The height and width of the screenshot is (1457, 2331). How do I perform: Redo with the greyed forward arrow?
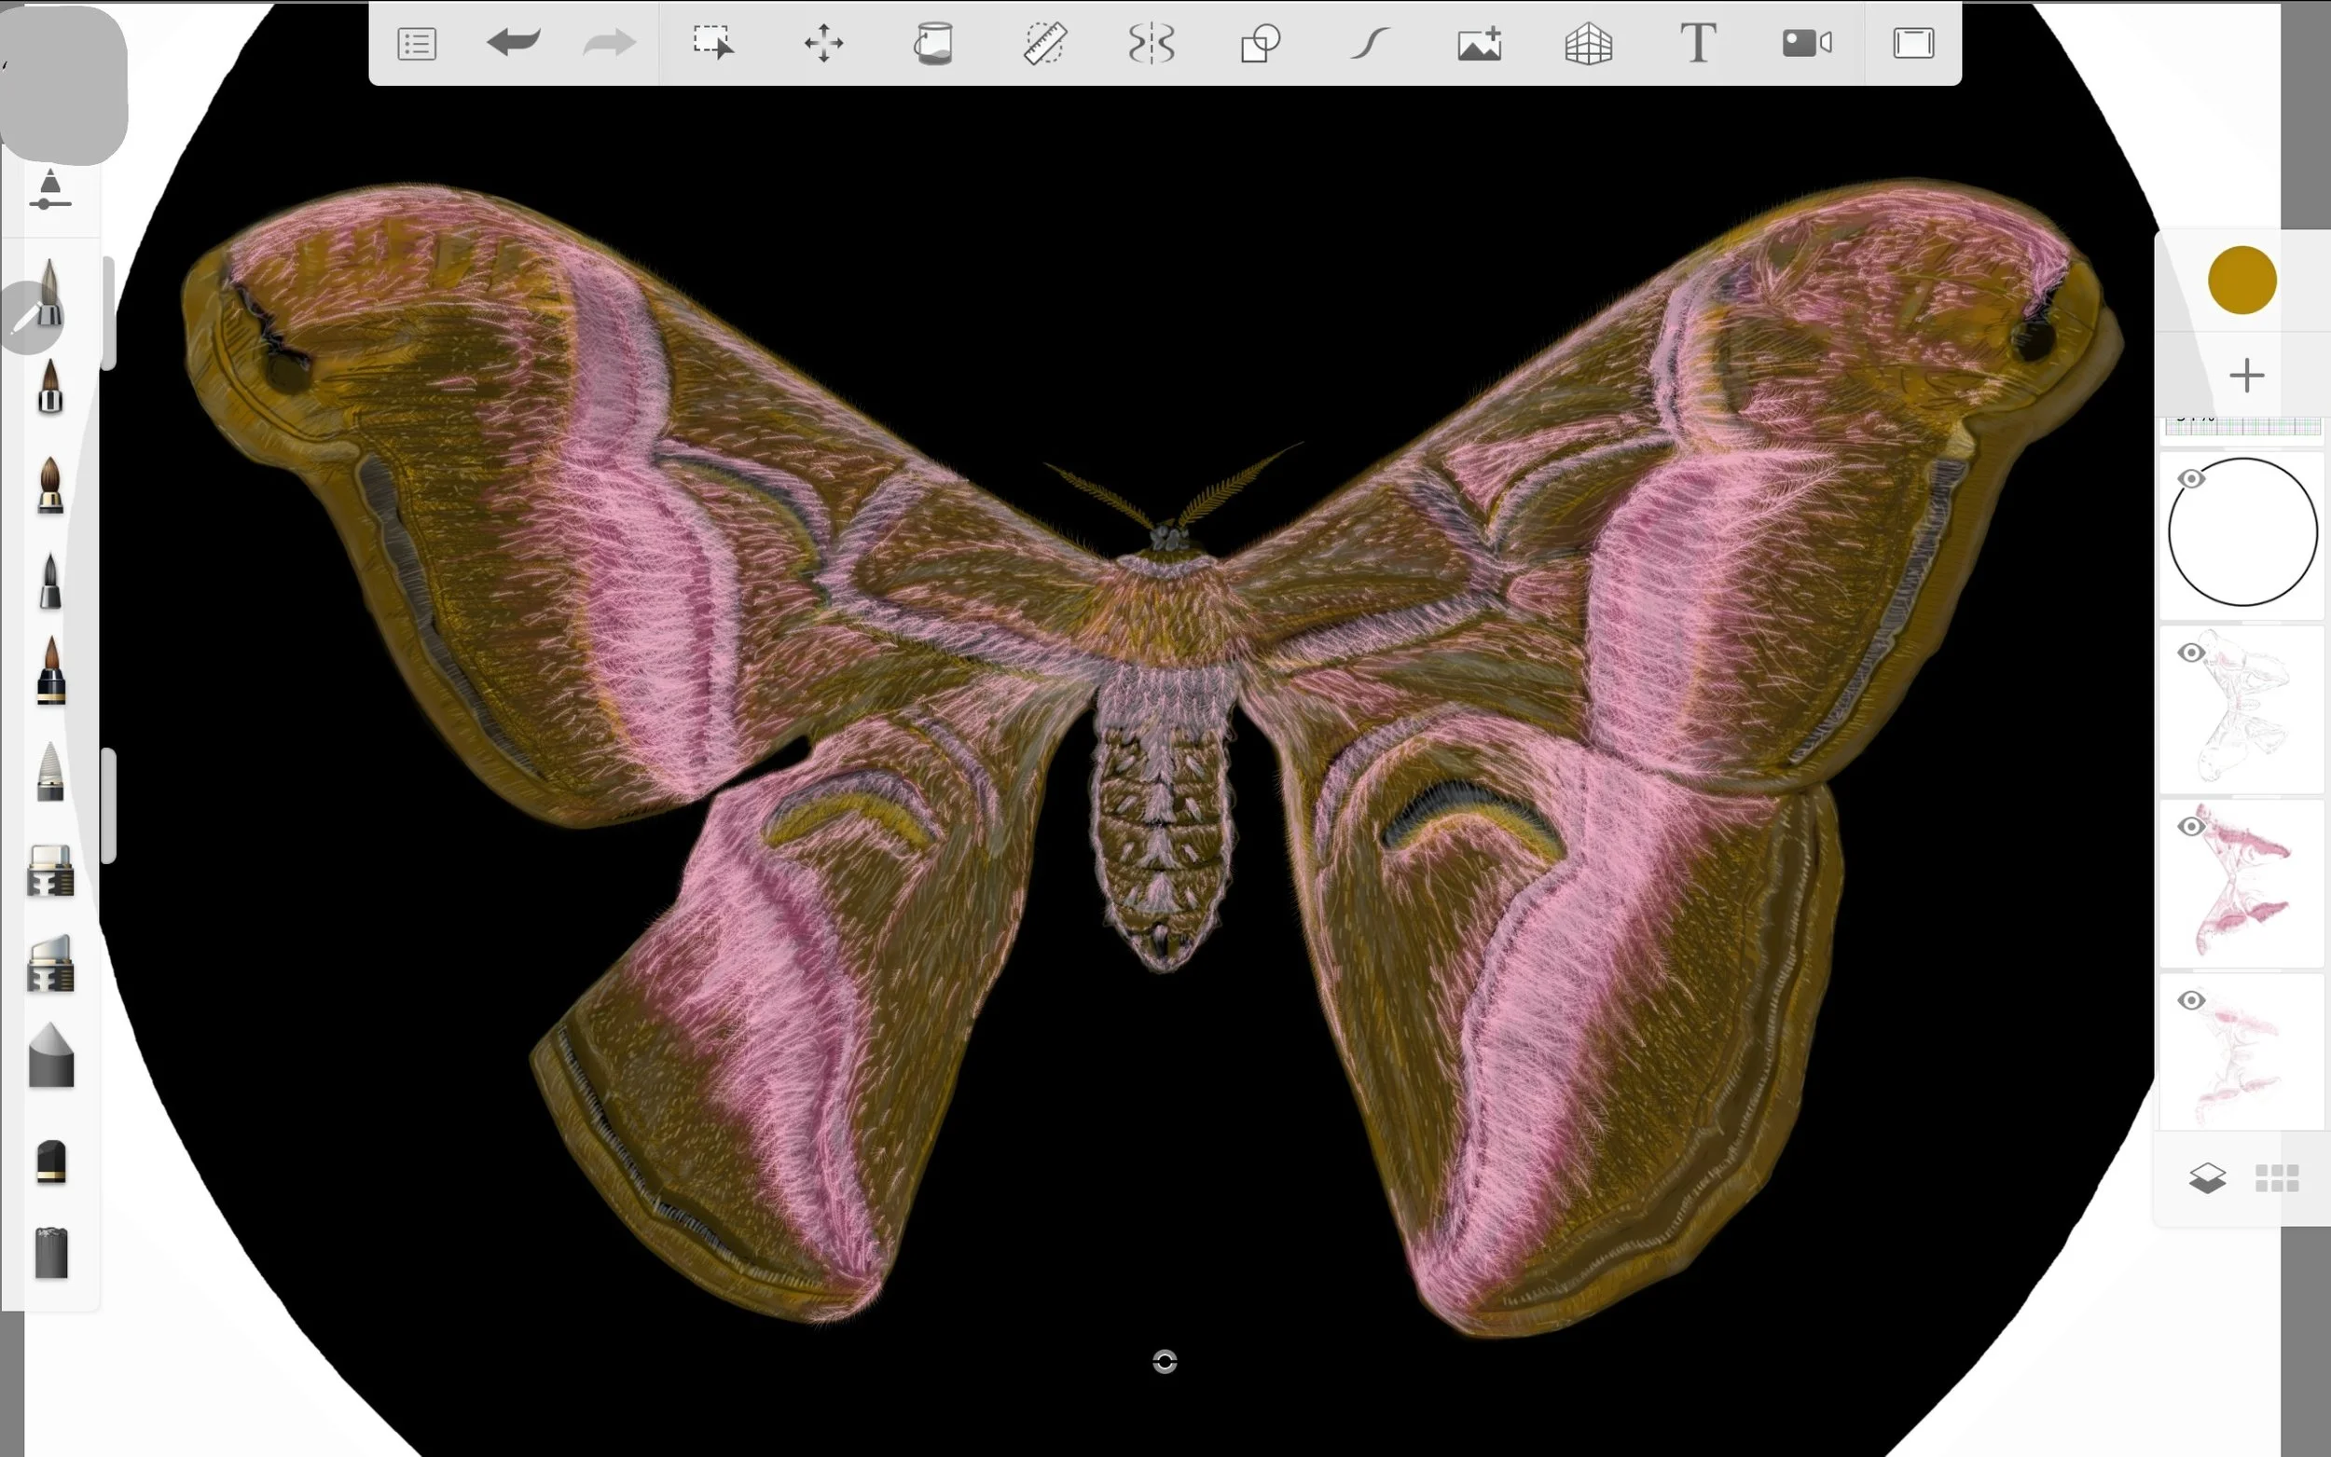(x=609, y=42)
